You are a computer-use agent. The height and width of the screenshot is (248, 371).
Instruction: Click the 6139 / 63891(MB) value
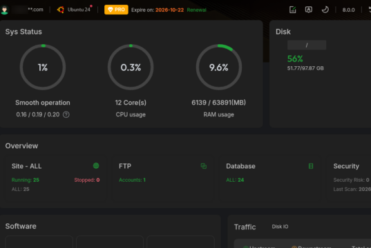[218, 103]
